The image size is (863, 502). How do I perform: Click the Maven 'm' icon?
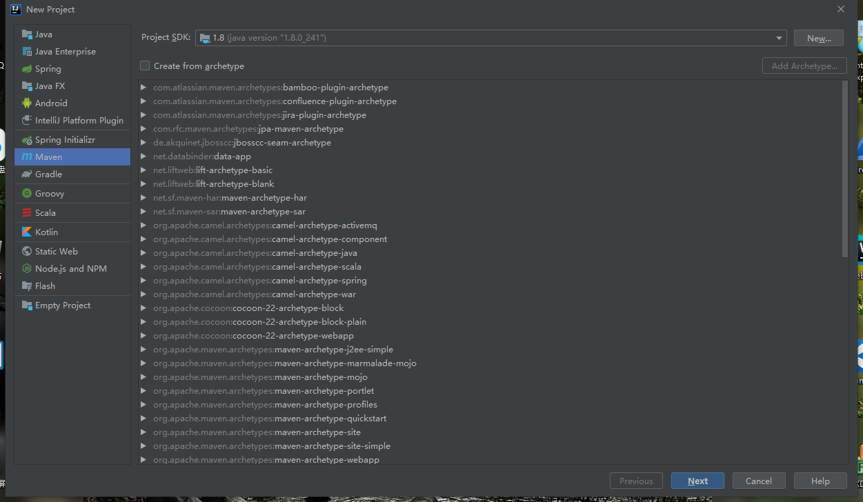(x=27, y=157)
